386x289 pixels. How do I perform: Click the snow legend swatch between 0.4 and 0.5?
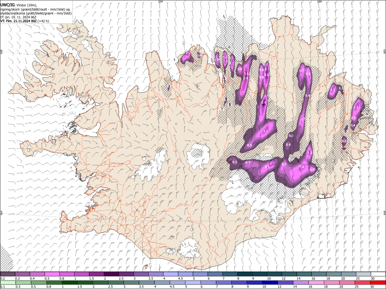[37, 274]
